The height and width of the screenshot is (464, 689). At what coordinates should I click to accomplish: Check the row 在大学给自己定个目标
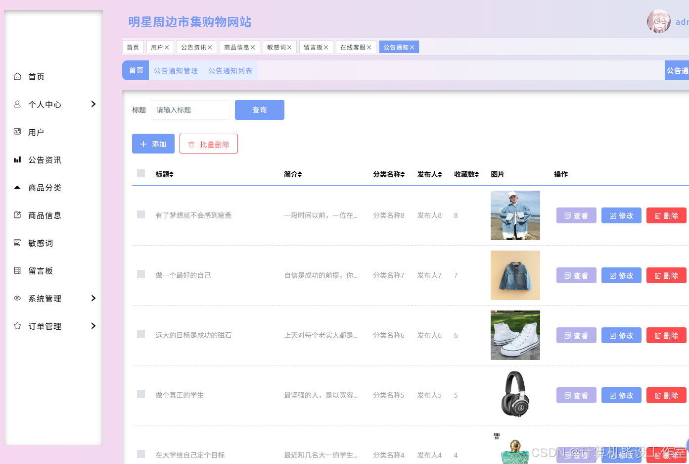tap(141, 454)
